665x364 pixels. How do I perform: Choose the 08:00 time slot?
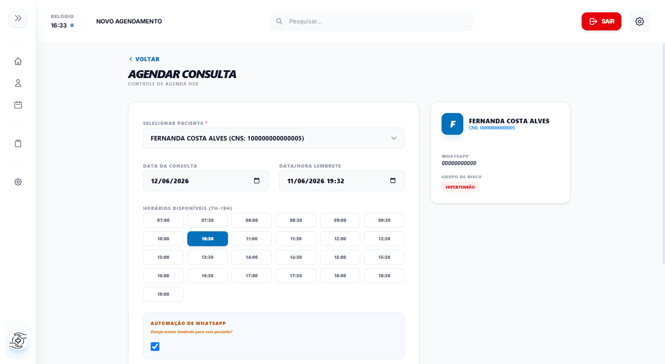(252, 220)
